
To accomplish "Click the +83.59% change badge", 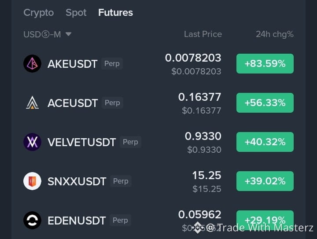I will click(x=265, y=64).
